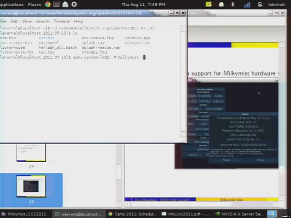
Task: Click the clock showing Thu Aug 11
Action: [x=143, y=5]
